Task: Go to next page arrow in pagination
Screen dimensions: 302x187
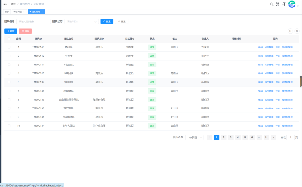Action: [x=273, y=138]
